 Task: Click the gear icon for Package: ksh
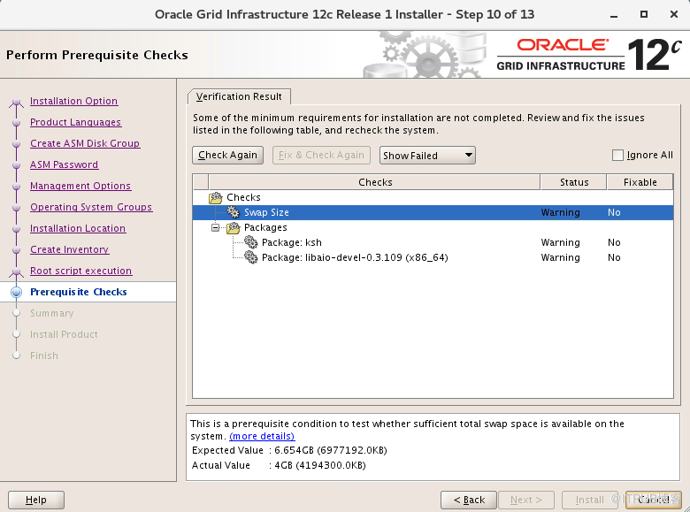pyautogui.click(x=251, y=242)
